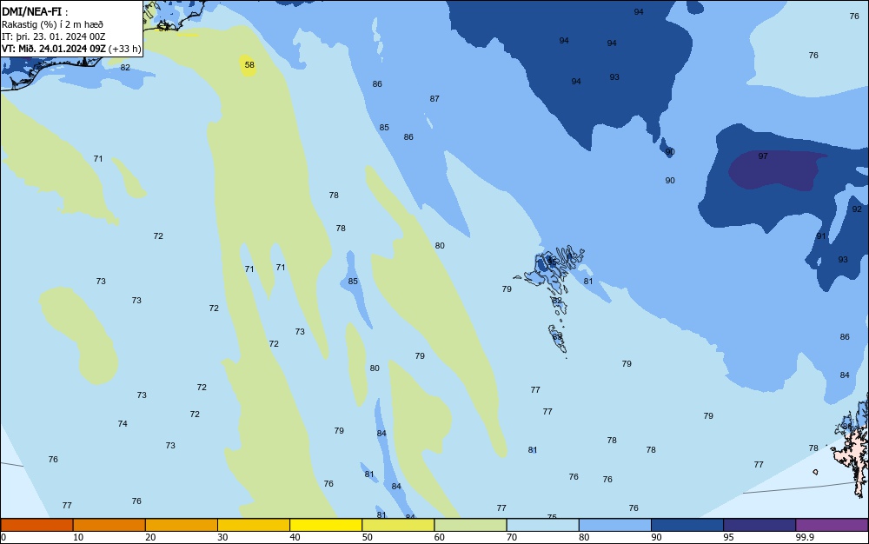Select the 80–90 medium blue legend swatch

(614, 525)
